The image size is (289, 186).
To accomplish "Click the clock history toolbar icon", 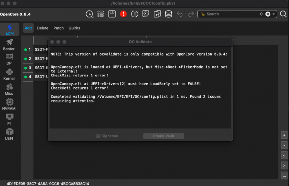I will pos(89,14).
